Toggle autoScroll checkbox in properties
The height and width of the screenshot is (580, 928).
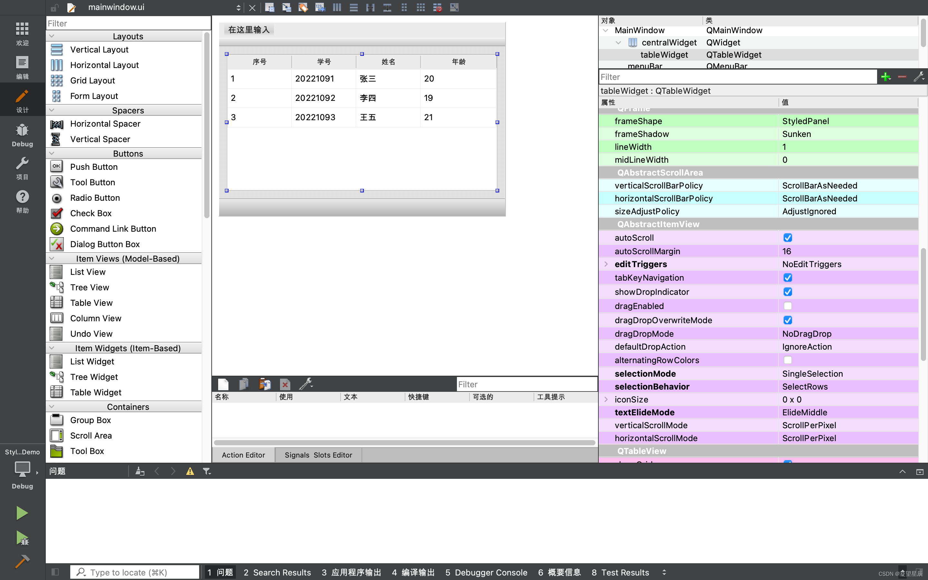(x=787, y=237)
